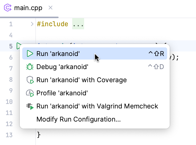Click the C++ file icon on main.cpp tab
This screenshot has width=196, height=145.
pyautogui.click(x=8, y=8)
